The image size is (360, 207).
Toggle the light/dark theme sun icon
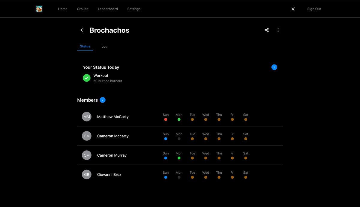pyautogui.click(x=293, y=9)
